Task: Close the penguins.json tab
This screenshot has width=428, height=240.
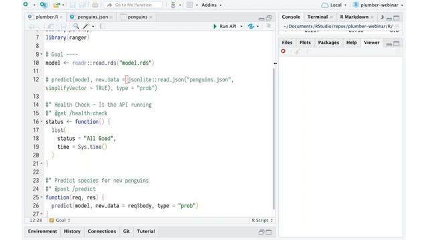Action: click(x=111, y=17)
